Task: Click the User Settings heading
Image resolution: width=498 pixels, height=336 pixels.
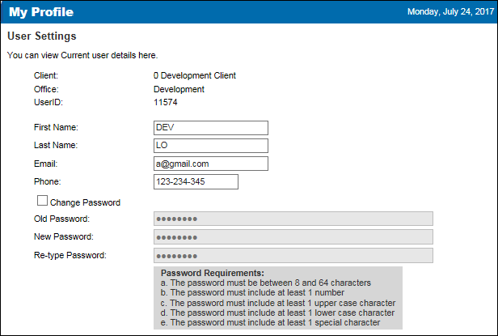Action: coord(41,36)
